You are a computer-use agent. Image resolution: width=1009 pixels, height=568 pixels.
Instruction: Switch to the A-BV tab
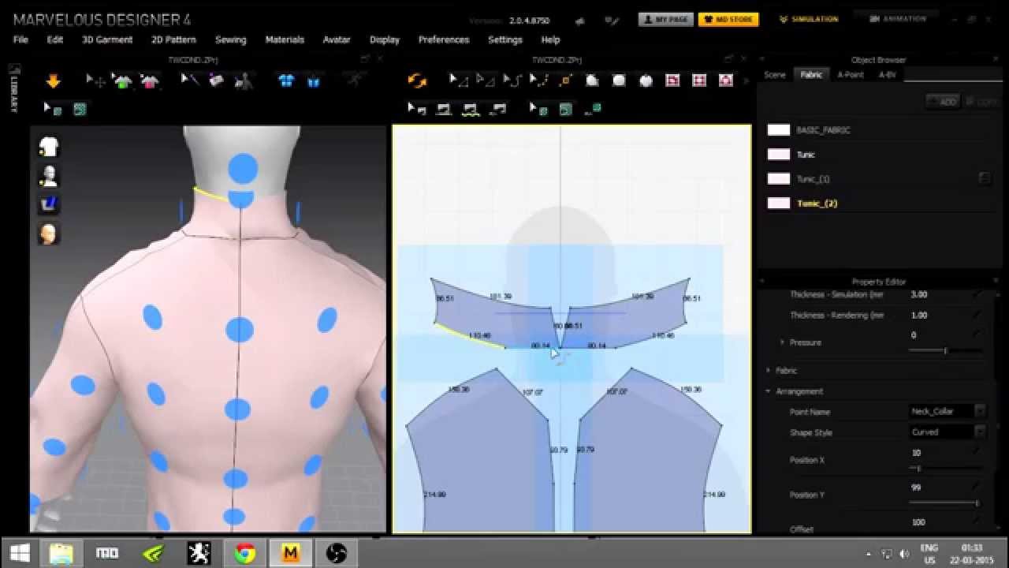(x=887, y=74)
